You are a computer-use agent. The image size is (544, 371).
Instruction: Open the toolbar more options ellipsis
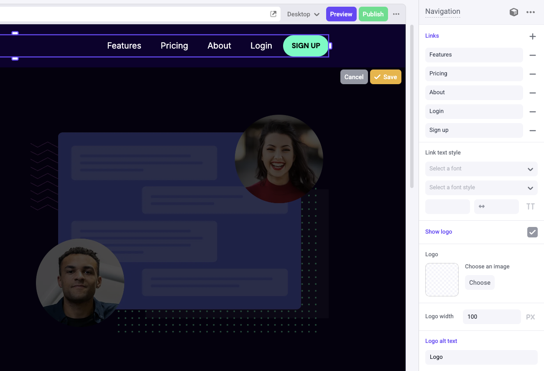(x=396, y=14)
